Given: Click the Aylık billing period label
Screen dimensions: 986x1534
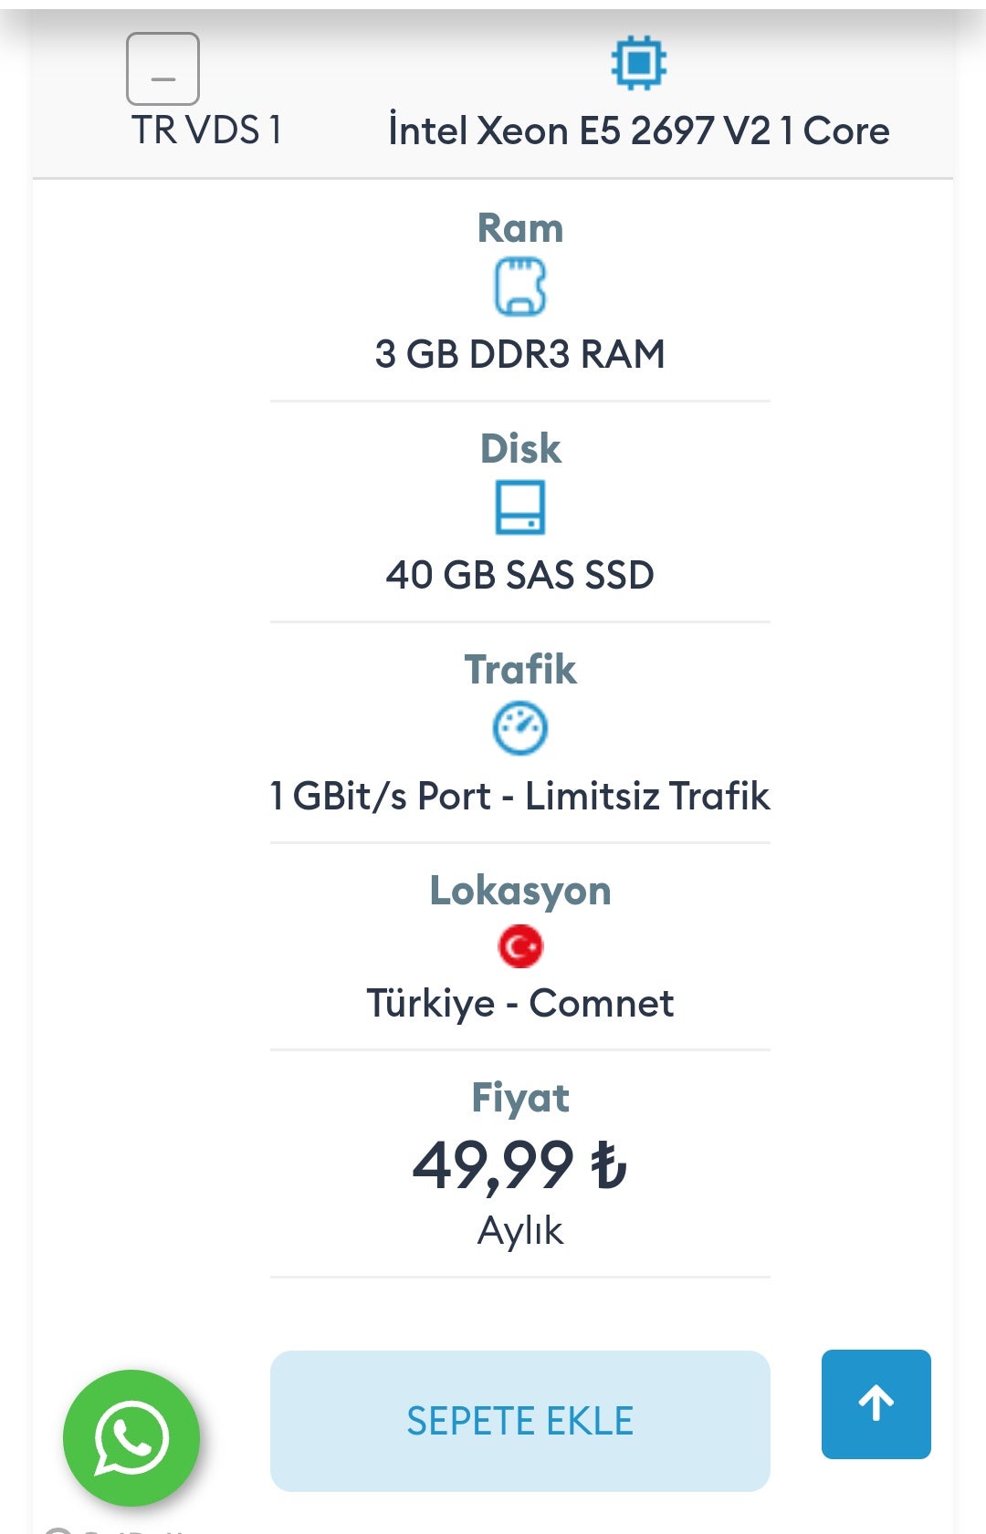Looking at the screenshot, I should (519, 1230).
